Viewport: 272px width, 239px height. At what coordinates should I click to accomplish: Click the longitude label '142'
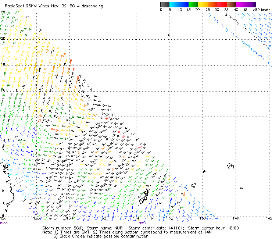pos(269,218)
